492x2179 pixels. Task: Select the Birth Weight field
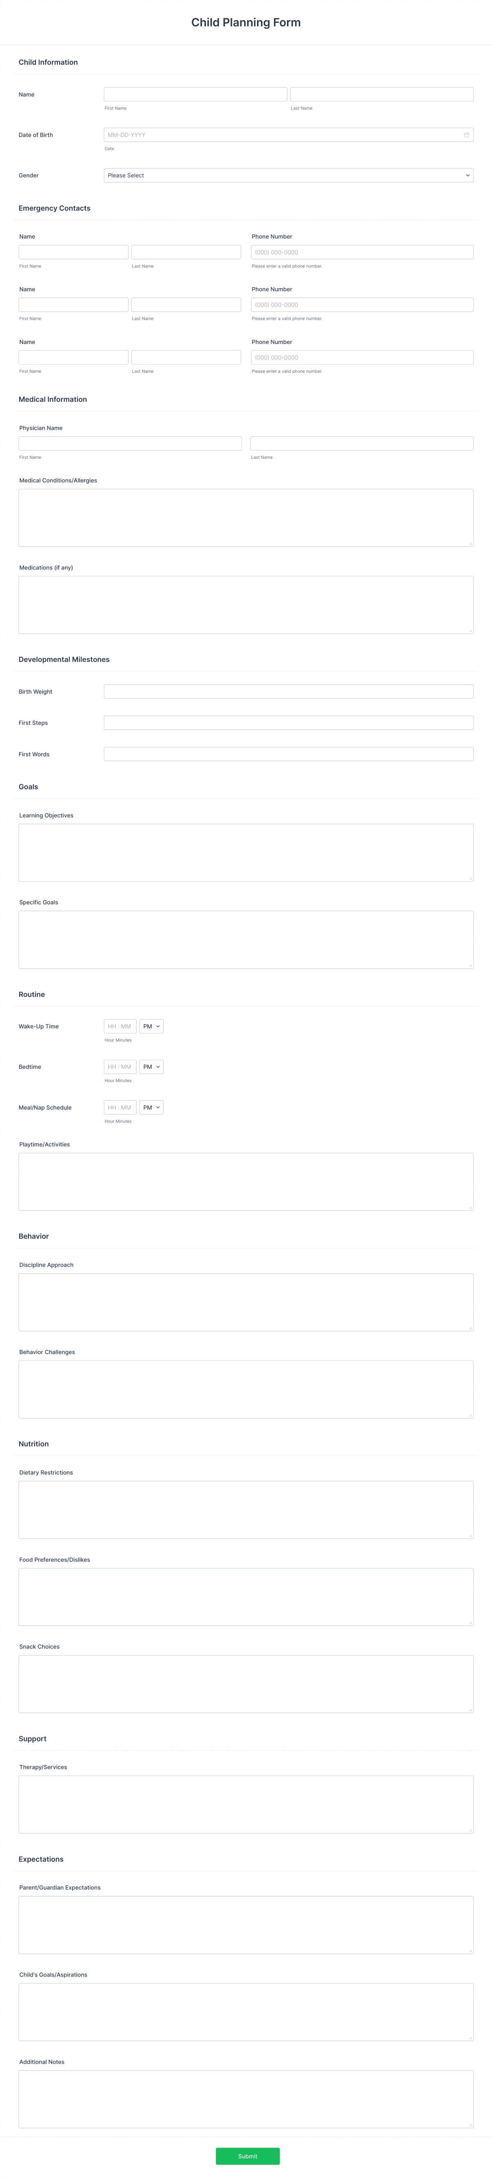pos(288,691)
